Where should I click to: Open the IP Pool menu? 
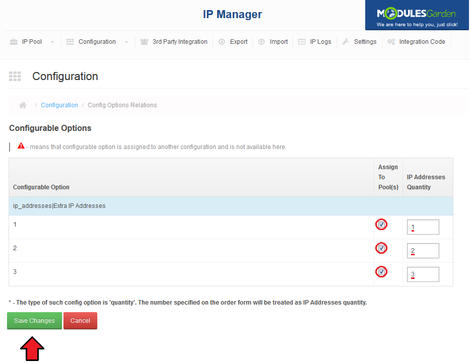32,42
